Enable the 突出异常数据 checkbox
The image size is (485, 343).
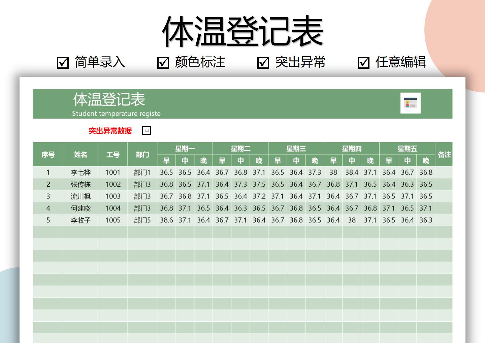[147, 130]
